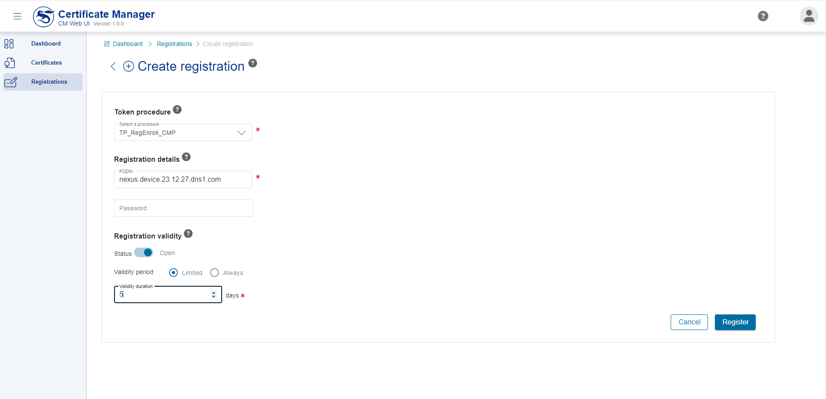Click the Registrations breadcrumb link
Image resolution: width=826 pixels, height=399 pixels.
174,44
